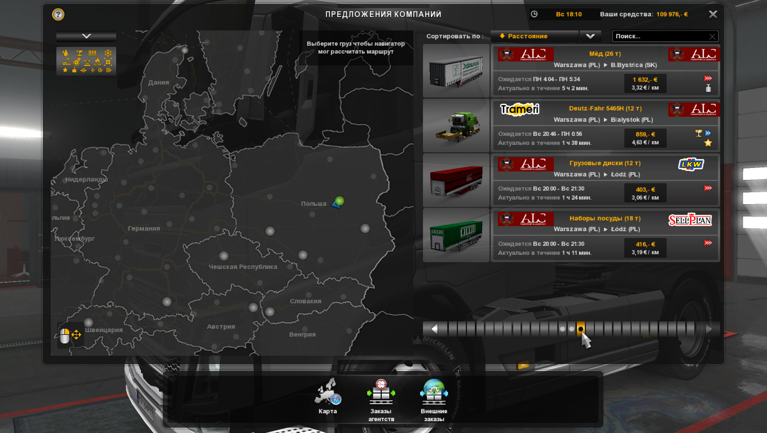Collapse the map legend with chevron bar
This screenshot has width=767, height=433.
pos(86,36)
